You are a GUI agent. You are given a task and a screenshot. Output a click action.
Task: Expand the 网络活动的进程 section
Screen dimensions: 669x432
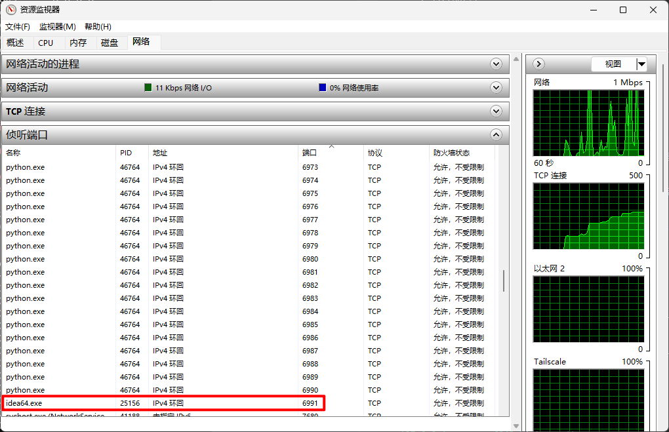pos(496,64)
